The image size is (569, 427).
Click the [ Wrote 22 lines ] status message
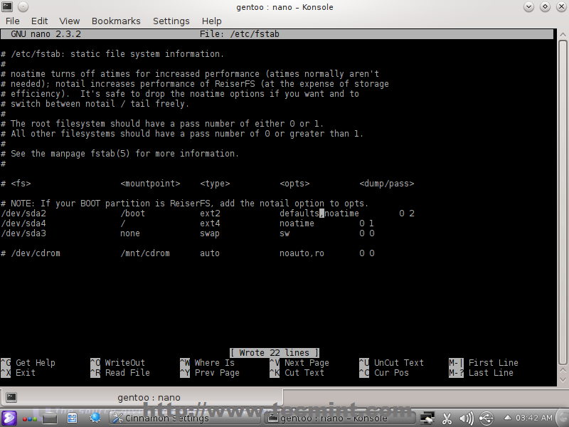click(x=275, y=352)
